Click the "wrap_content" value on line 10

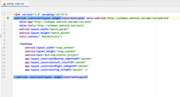tap(65, 48)
